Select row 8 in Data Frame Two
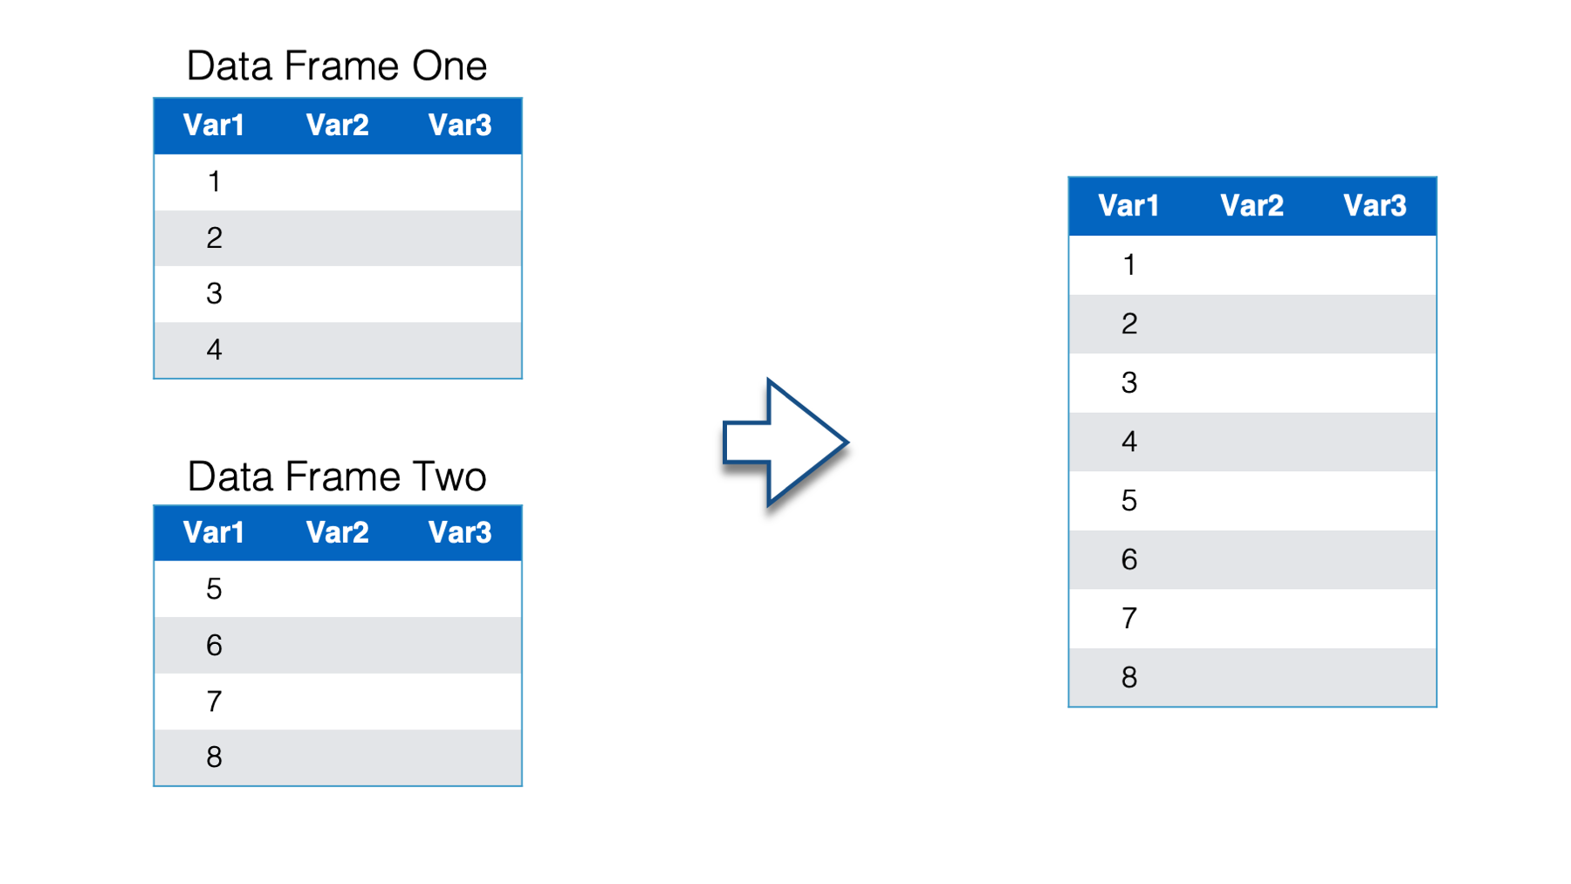 pyautogui.click(x=338, y=757)
